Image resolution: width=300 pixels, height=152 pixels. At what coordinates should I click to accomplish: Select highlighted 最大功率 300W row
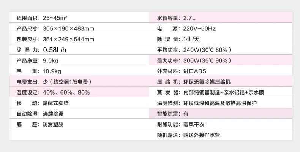point(220,60)
